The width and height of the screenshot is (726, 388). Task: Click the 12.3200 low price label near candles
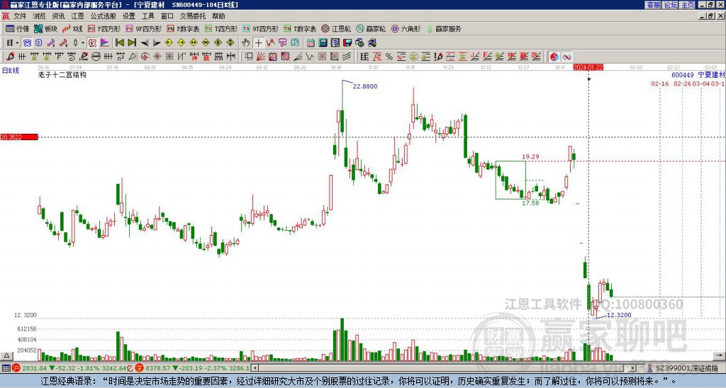pos(619,315)
